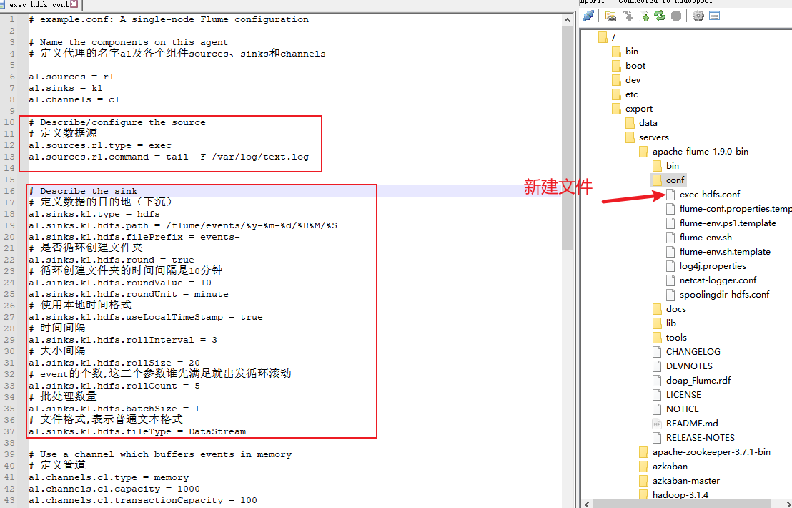792x508 pixels.
Task: Click the editor vertical scrollbar up arrow
Action: (567, 20)
